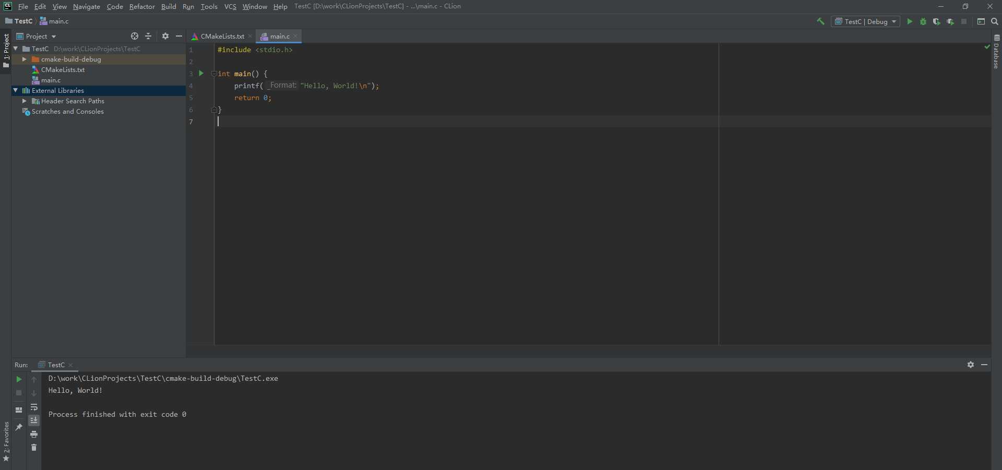1002x470 pixels.
Task: Toggle Soft-Wrap in Run console
Action: pos(34,407)
